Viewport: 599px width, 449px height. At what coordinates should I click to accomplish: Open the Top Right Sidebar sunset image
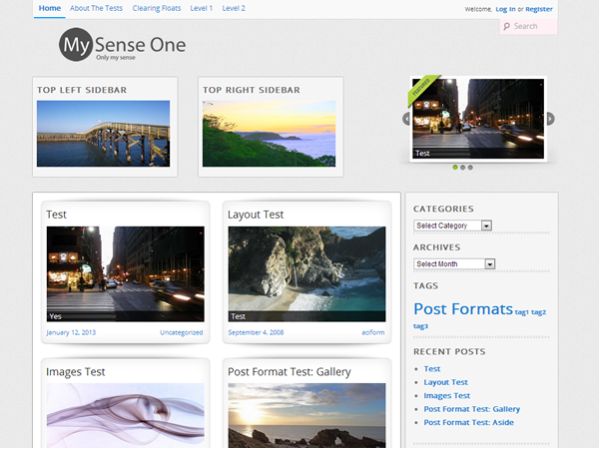pos(269,134)
